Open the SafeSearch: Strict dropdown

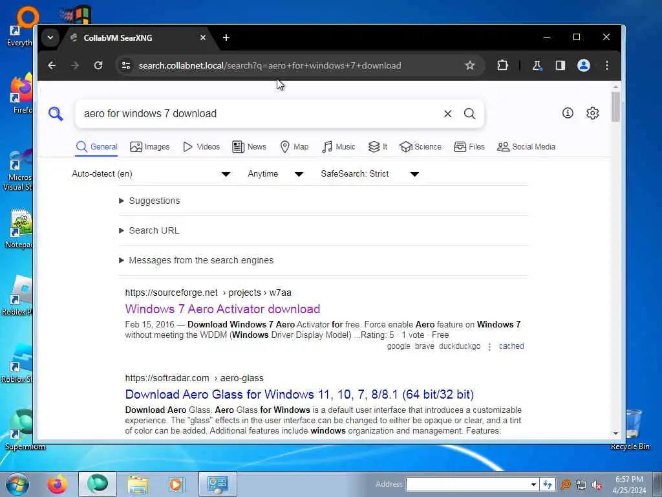coord(370,173)
